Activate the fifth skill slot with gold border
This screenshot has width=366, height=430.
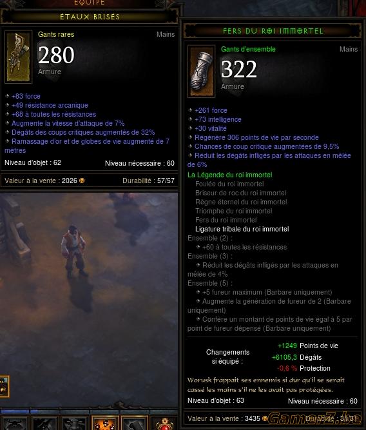coord(135,423)
